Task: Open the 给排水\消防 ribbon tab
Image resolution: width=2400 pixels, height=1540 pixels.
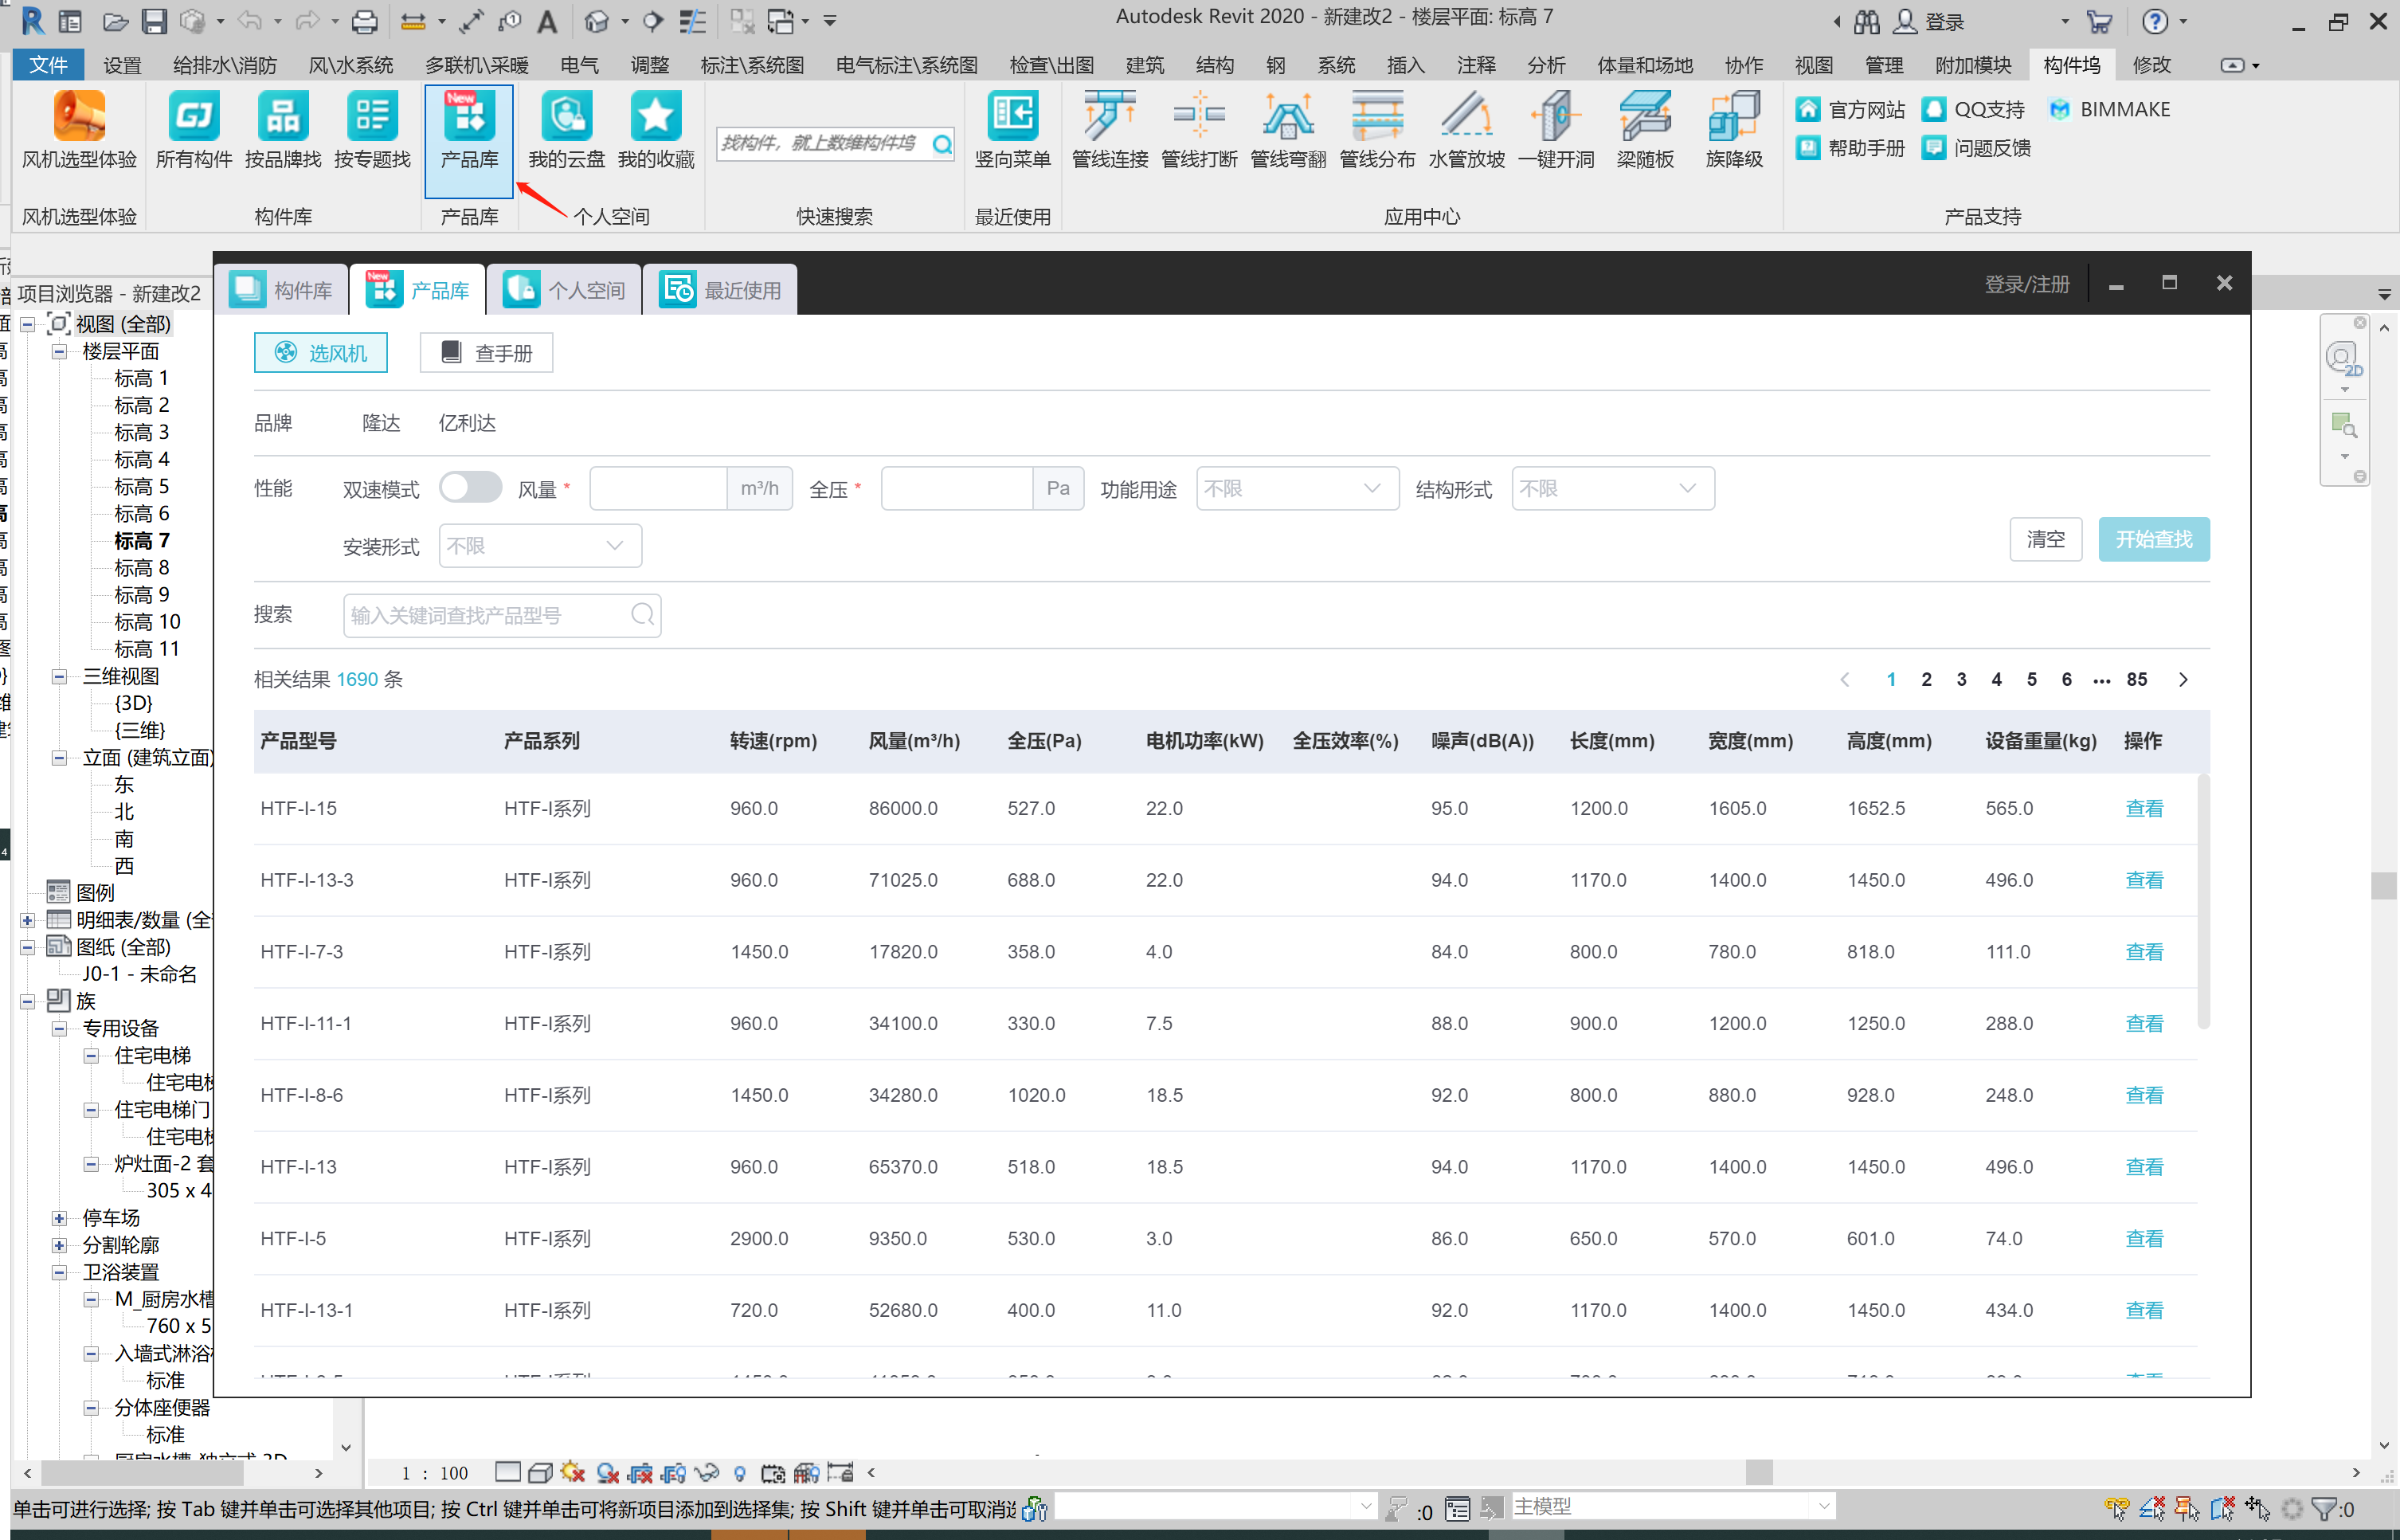Action: pyautogui.click(x=224, y=65)
